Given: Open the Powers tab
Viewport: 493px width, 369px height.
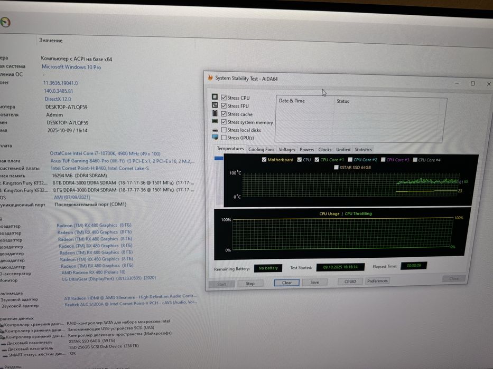Looking at the screenshot, I should (306, 150).
